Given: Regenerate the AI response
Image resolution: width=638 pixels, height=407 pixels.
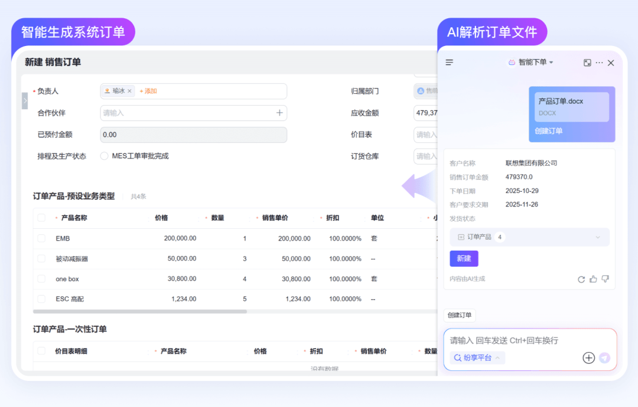Looking at the screenshot, I should 581,279.
